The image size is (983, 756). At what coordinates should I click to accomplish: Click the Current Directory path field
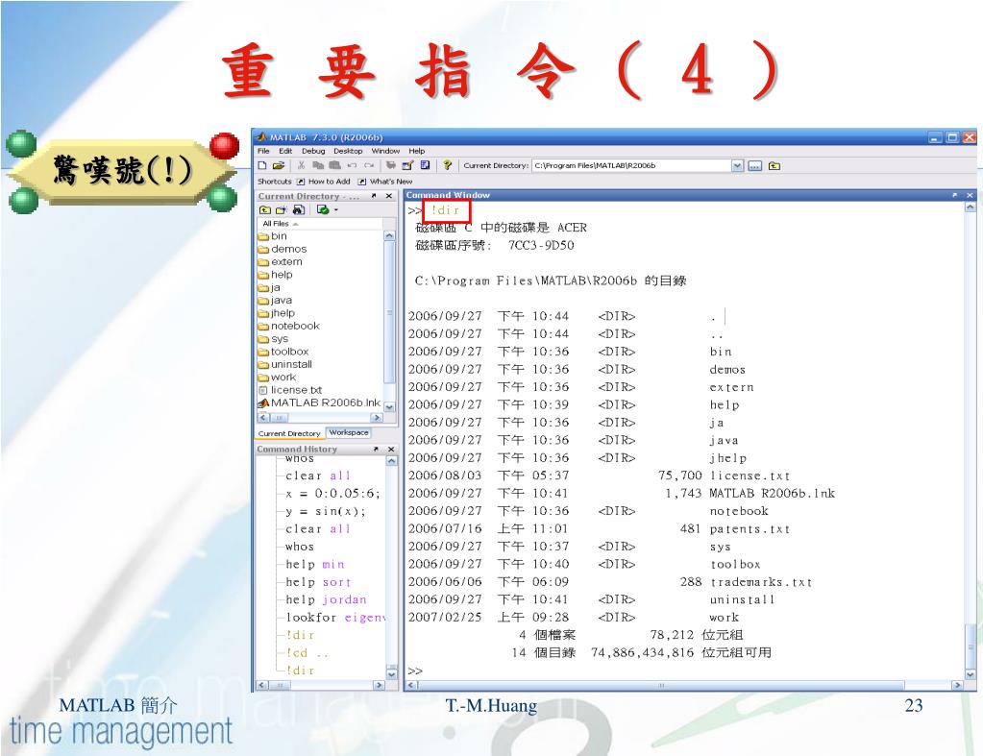[x=632, y=166]
